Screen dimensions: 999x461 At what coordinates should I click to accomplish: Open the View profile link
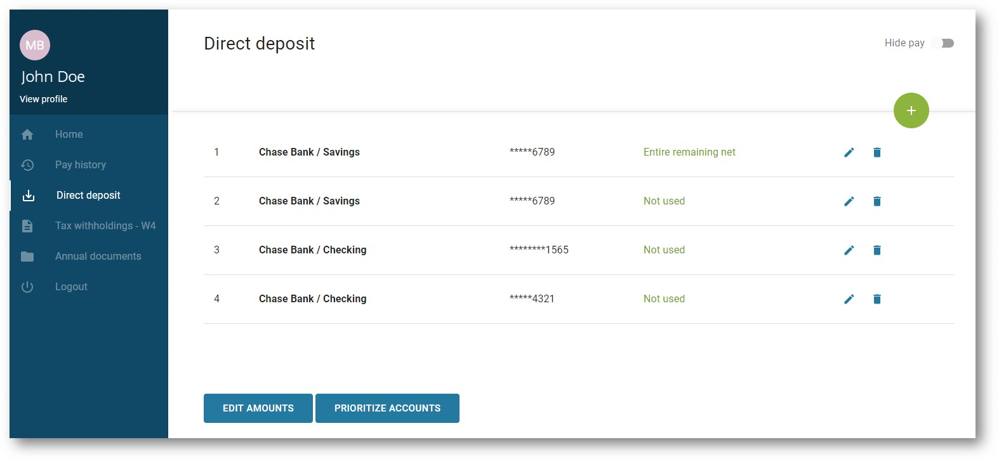click(x=43, y=99)
